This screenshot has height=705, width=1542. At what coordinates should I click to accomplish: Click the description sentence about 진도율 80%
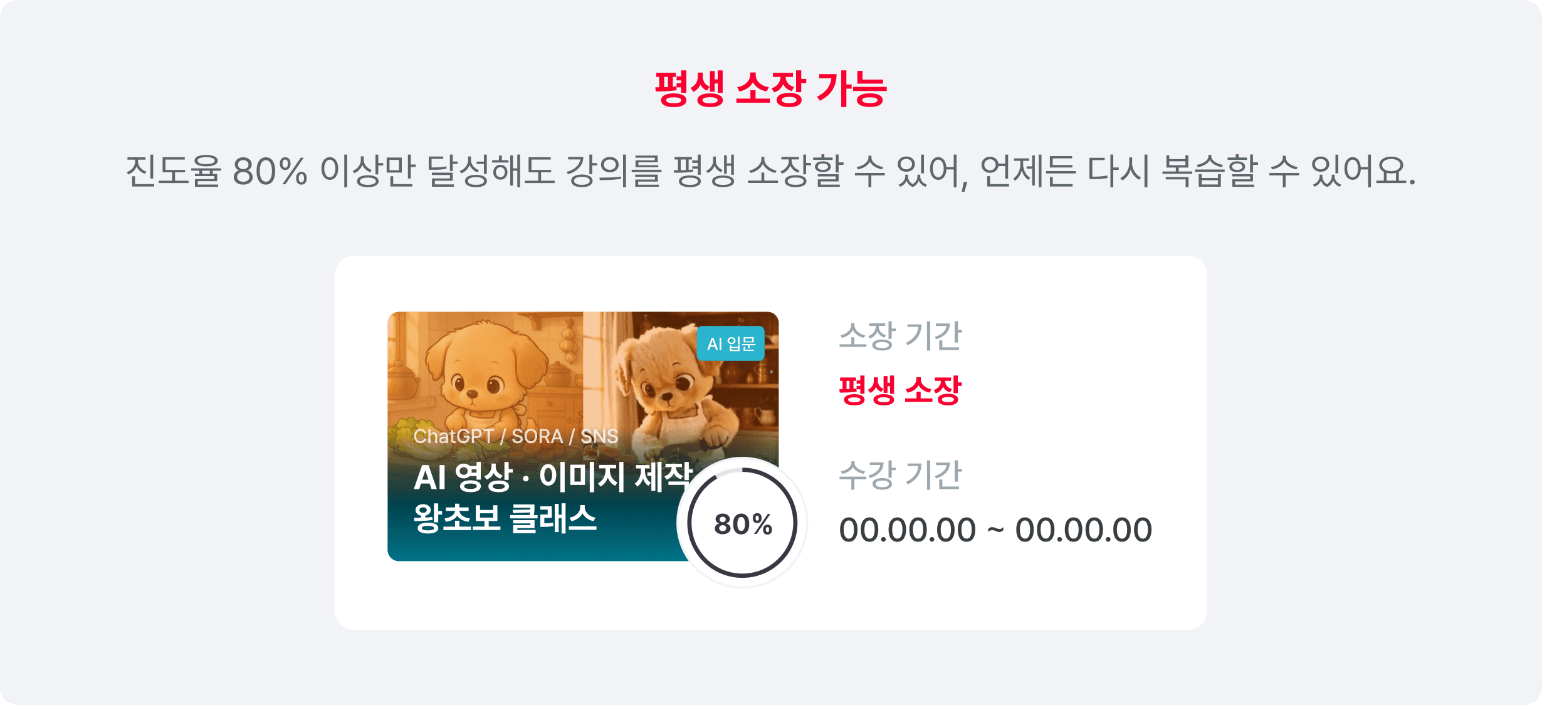click(x=770, y=170)
